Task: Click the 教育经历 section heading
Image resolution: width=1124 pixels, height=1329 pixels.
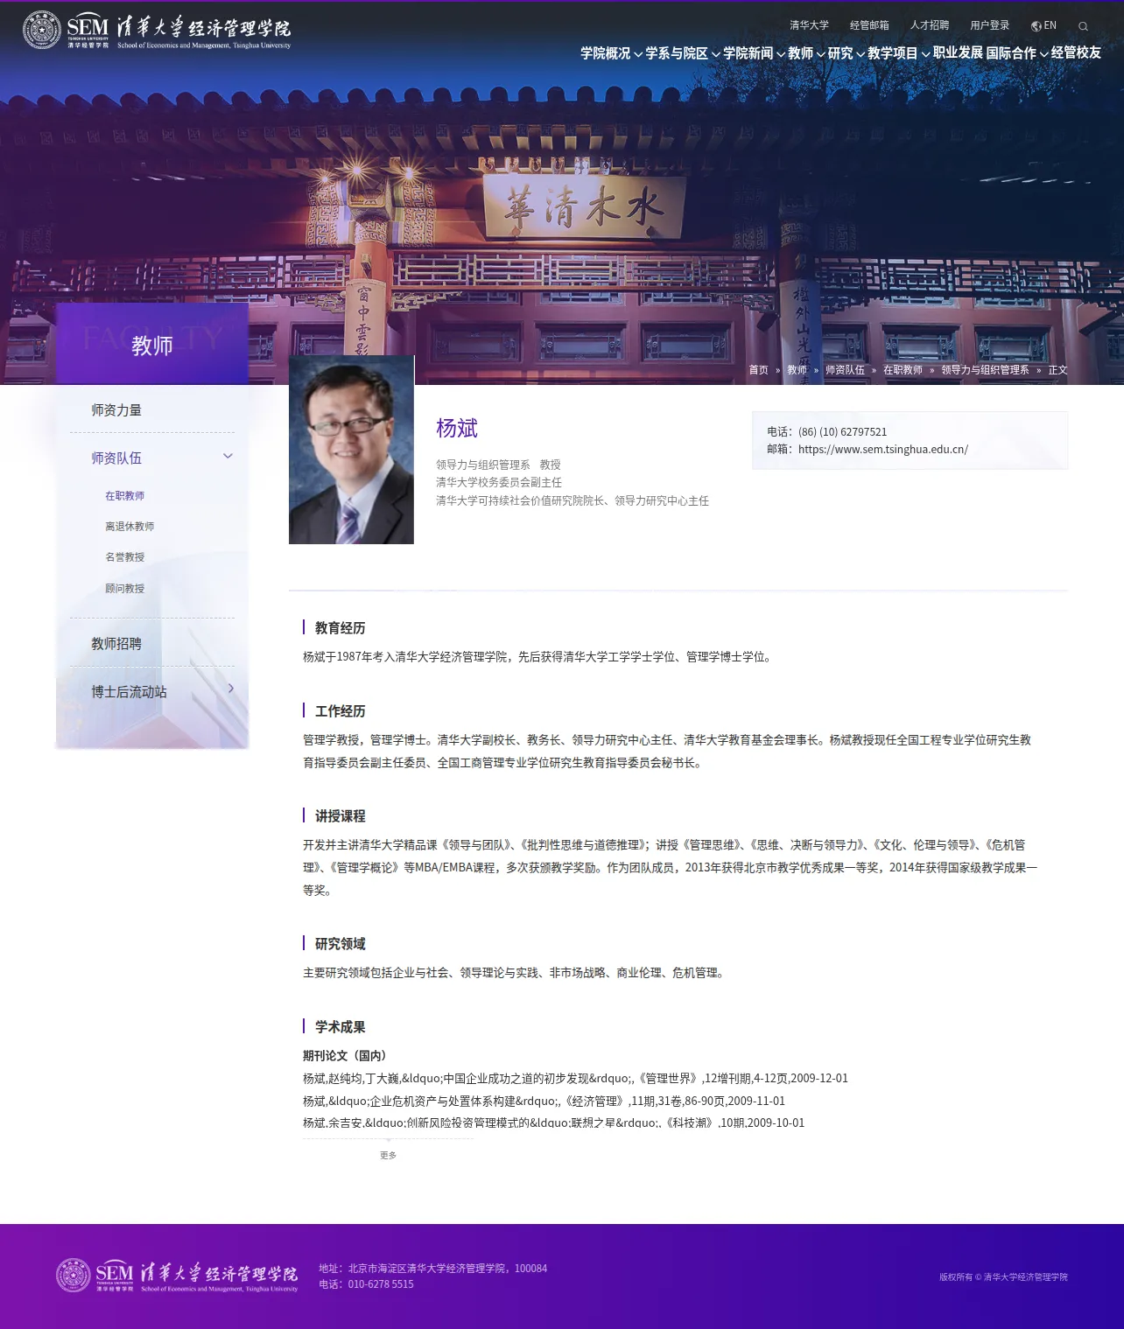Action: (341, 628)
